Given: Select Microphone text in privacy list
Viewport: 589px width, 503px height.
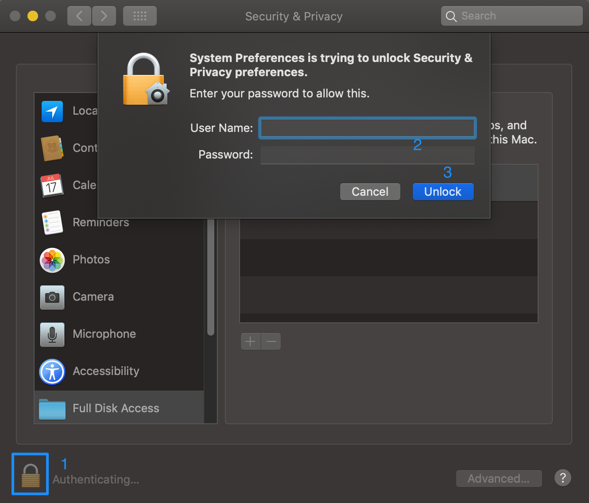Looking at the screenshot, I should (x=105, y=334).
